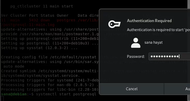Click the 'Setting up sysstat (12.0.3-2)' line

point(39,48)
